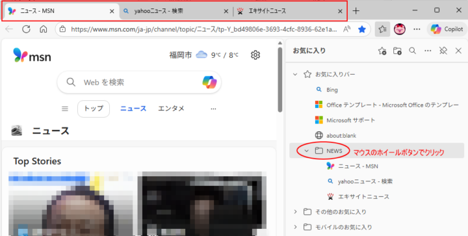Open the first Top Stories thumbnail

tap(71, 204)
